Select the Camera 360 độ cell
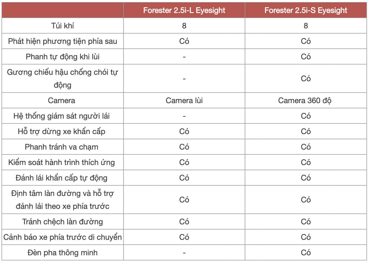368x263 pixels. pyautogui.click(x=305, y=101)
